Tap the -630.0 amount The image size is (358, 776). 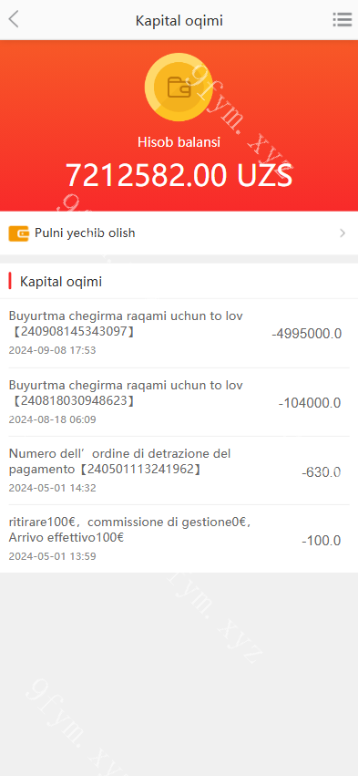pos(322,472)
